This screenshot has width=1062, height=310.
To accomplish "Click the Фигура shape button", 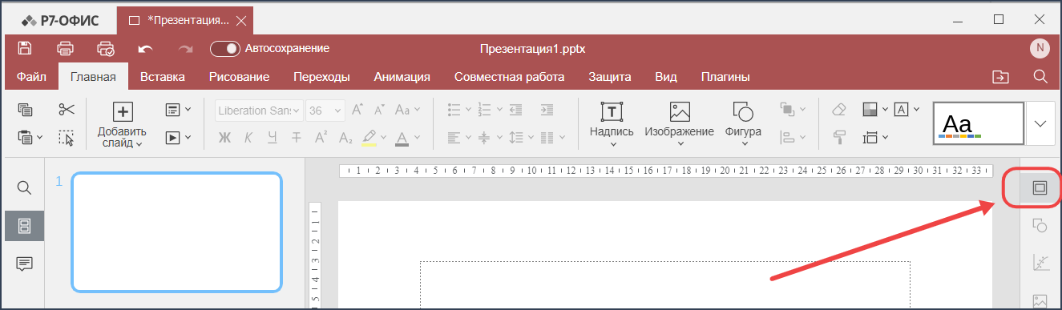I will (743, 123).
